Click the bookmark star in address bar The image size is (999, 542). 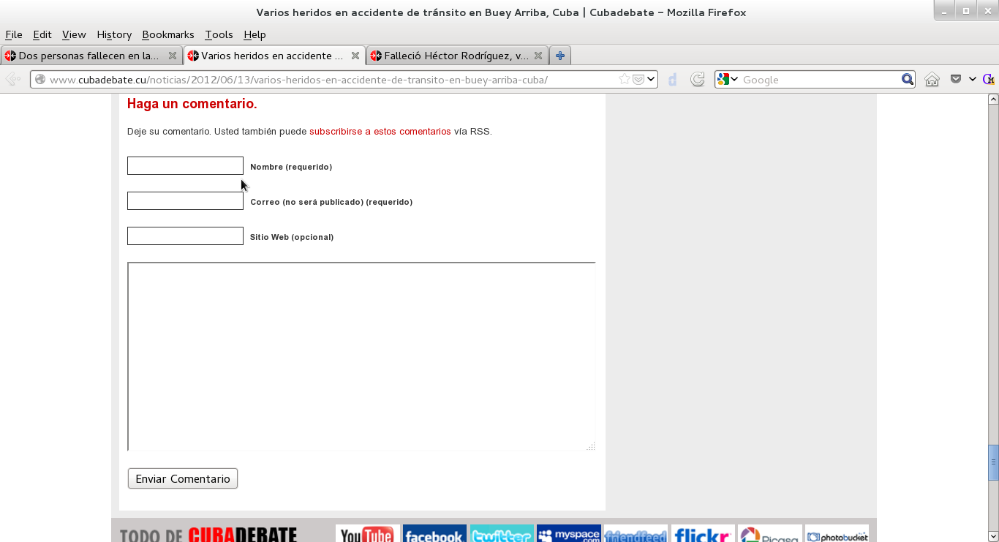tap(624, 79)
